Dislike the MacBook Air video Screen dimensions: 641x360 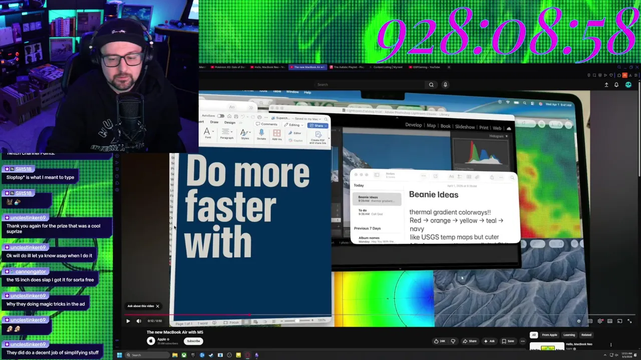453,341
